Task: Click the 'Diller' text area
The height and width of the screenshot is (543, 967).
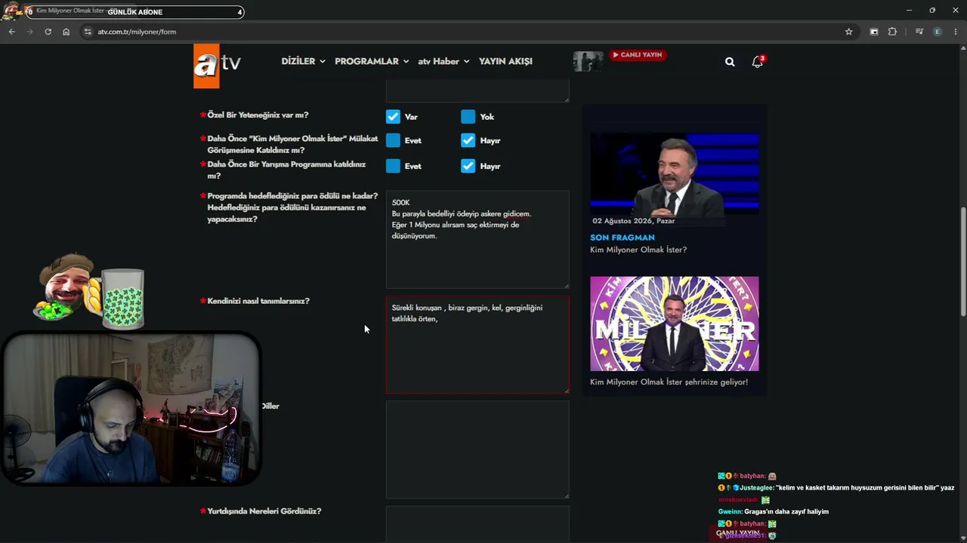Action: coord(477,449)
